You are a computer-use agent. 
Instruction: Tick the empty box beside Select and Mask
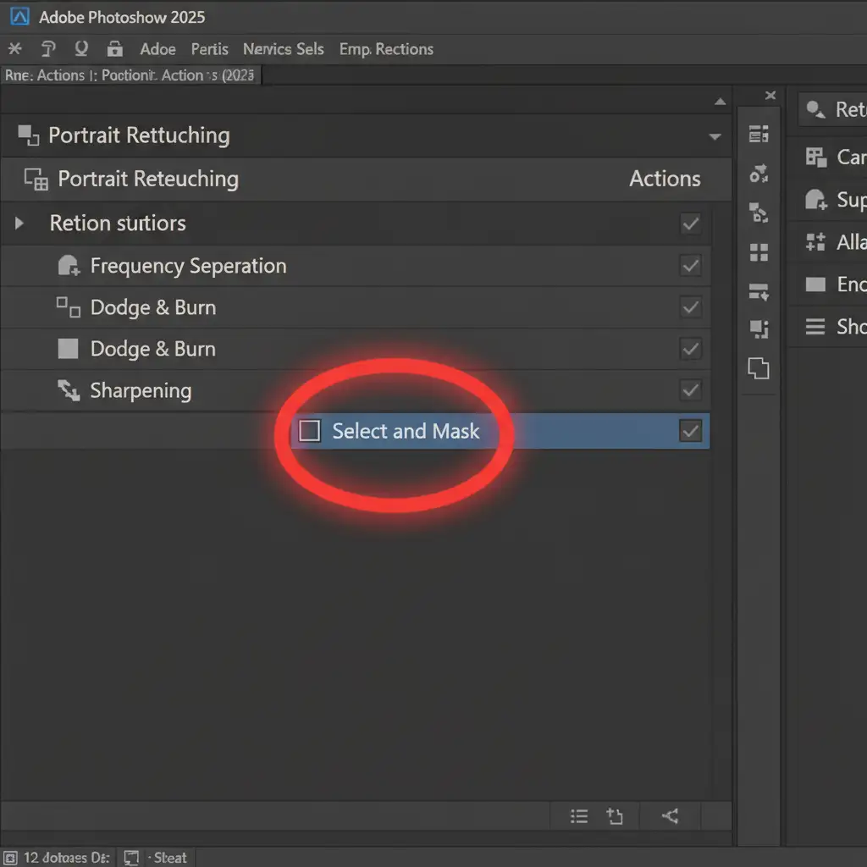(310, 431)
